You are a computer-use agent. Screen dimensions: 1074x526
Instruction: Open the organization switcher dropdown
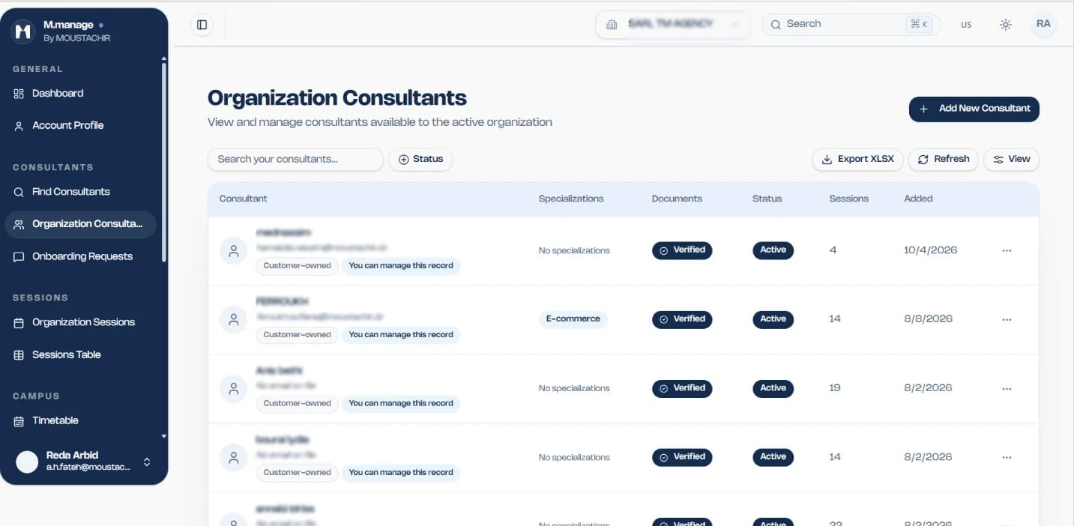click(672, 24)
